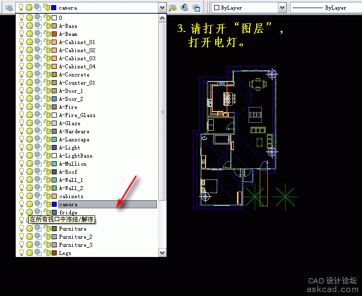Viewport: 362px width, 296px height.
Task: Click the A-Light layer purple color swatch
Action: coord(54,147)
